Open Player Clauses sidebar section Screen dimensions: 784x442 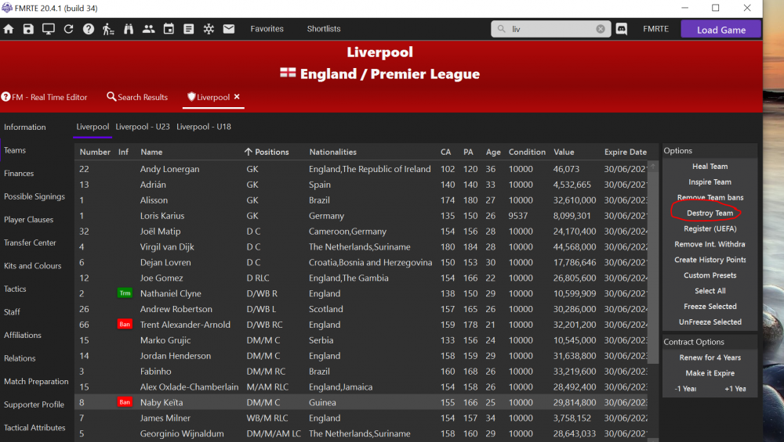tap(28, 220)
